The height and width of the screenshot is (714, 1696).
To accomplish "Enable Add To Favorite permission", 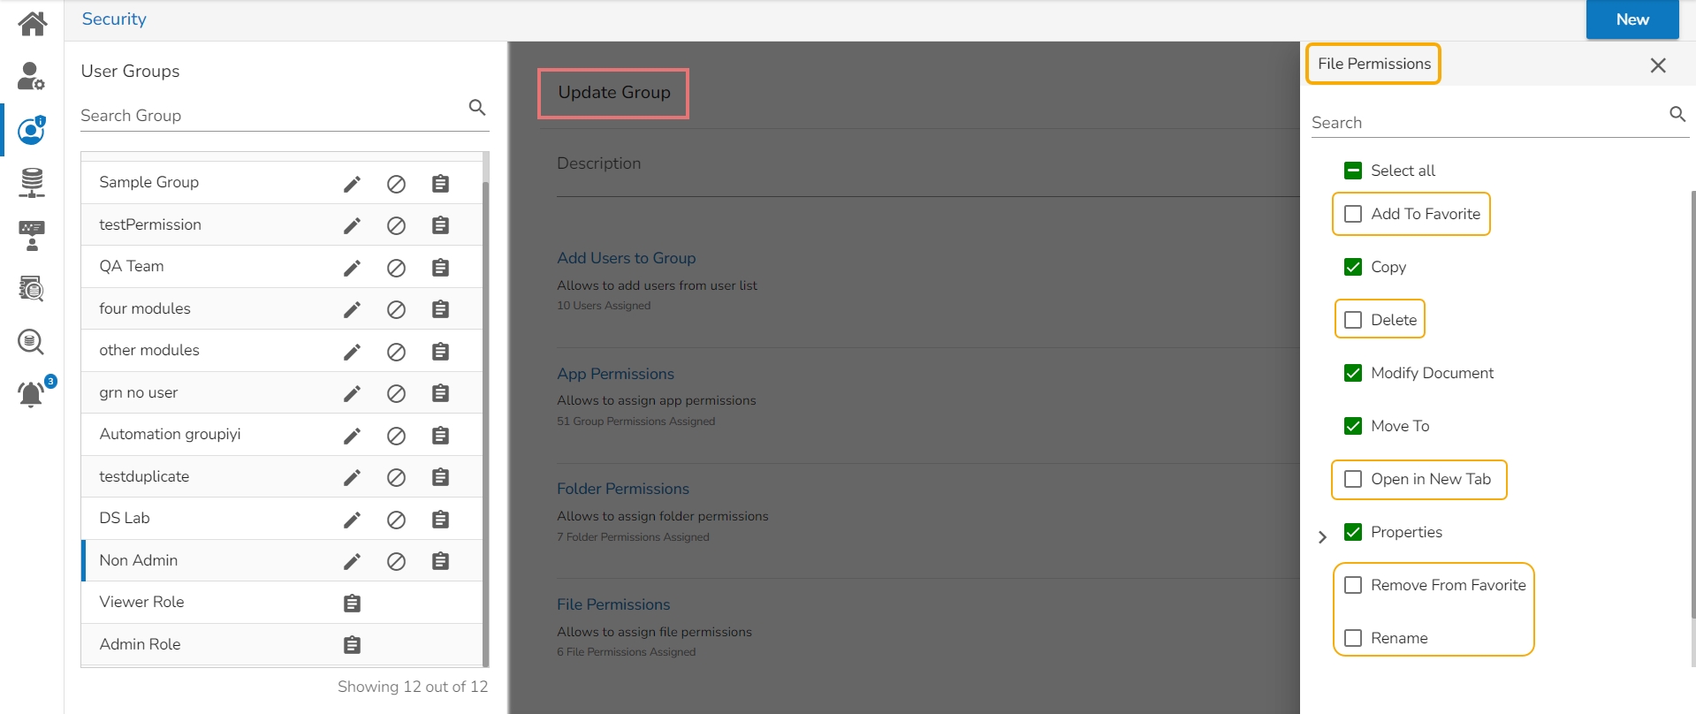I will pos(1353,214).
